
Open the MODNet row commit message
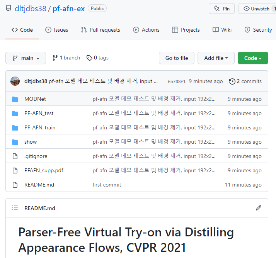(154, 99)
